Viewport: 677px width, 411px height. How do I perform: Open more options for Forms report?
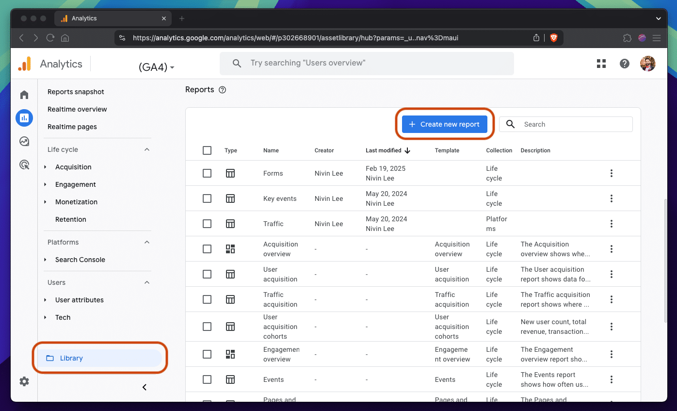tap(612, 173)
